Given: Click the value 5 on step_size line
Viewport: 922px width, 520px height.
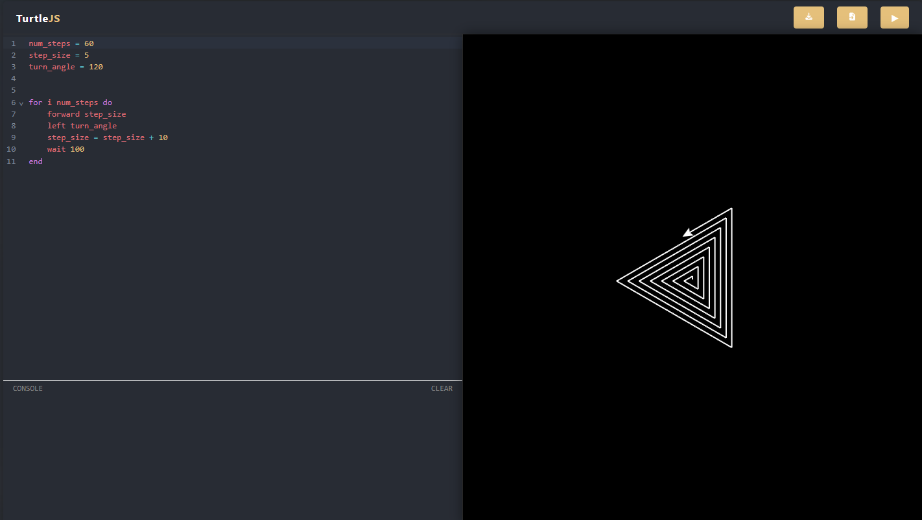Looking at the screenshot, I should click(x=86, y=55).
